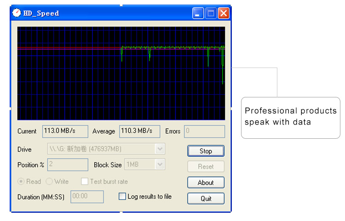Click the "Duration (MM:SS)" label
The image size is (345, 221).
click(x=41, y=197)
